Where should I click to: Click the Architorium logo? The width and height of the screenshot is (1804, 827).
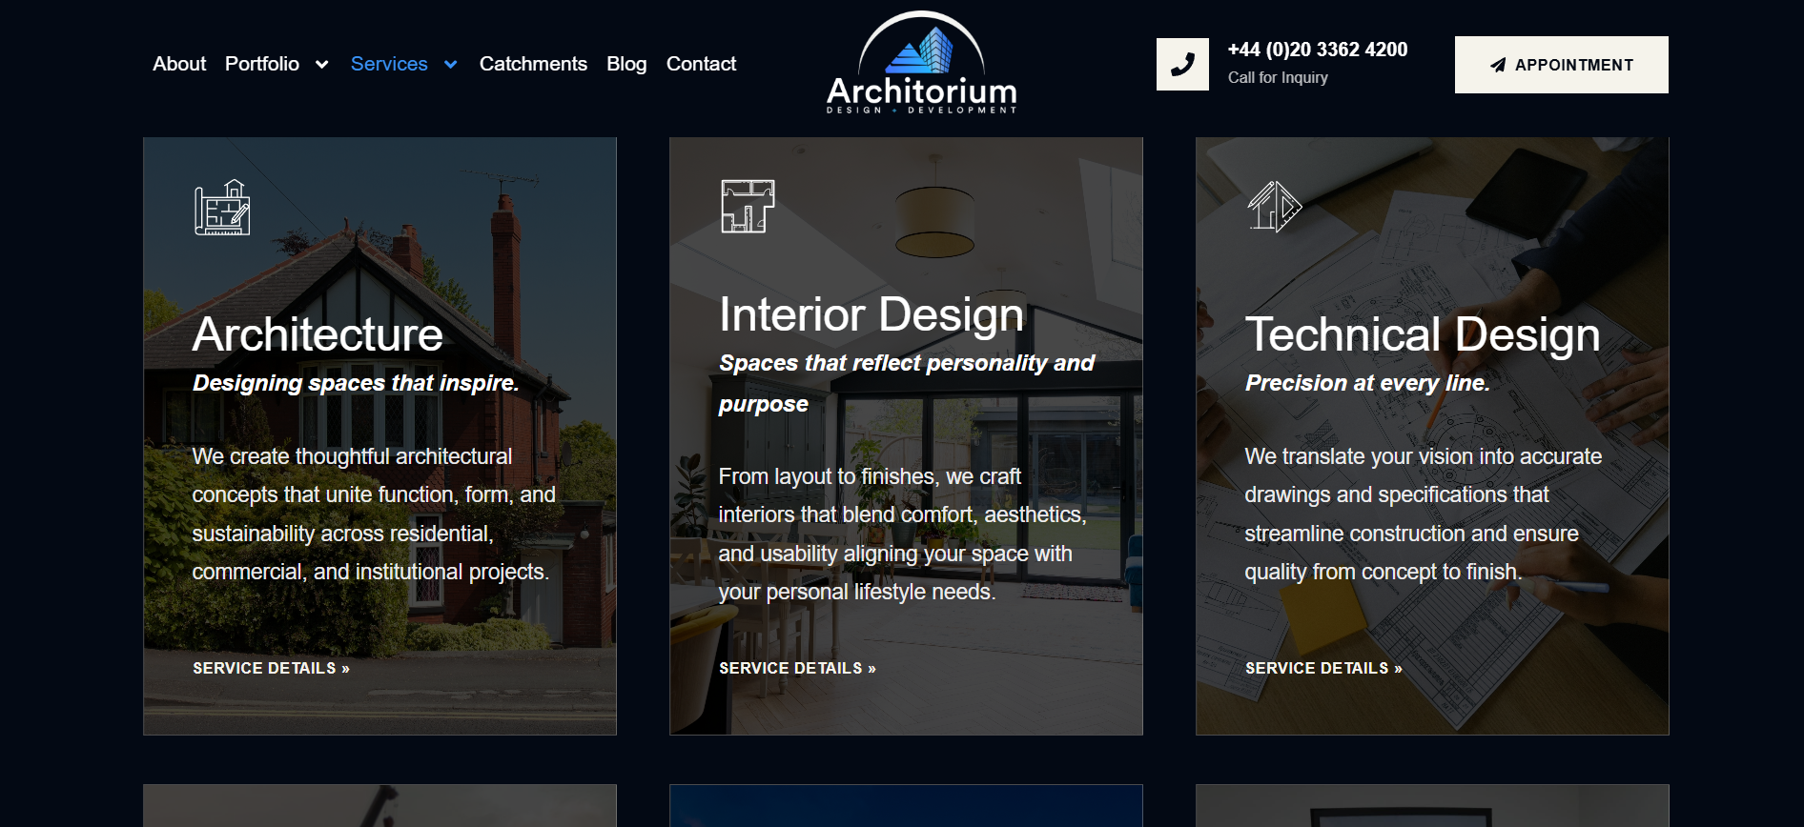tap(921, 64)
